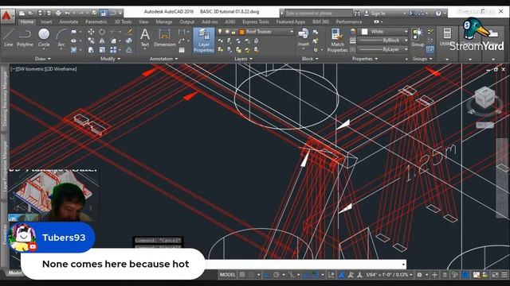510x286 pixels.
Task: Click the search binoculars icon
Action: pyautogui.click(x=357, y=14)
